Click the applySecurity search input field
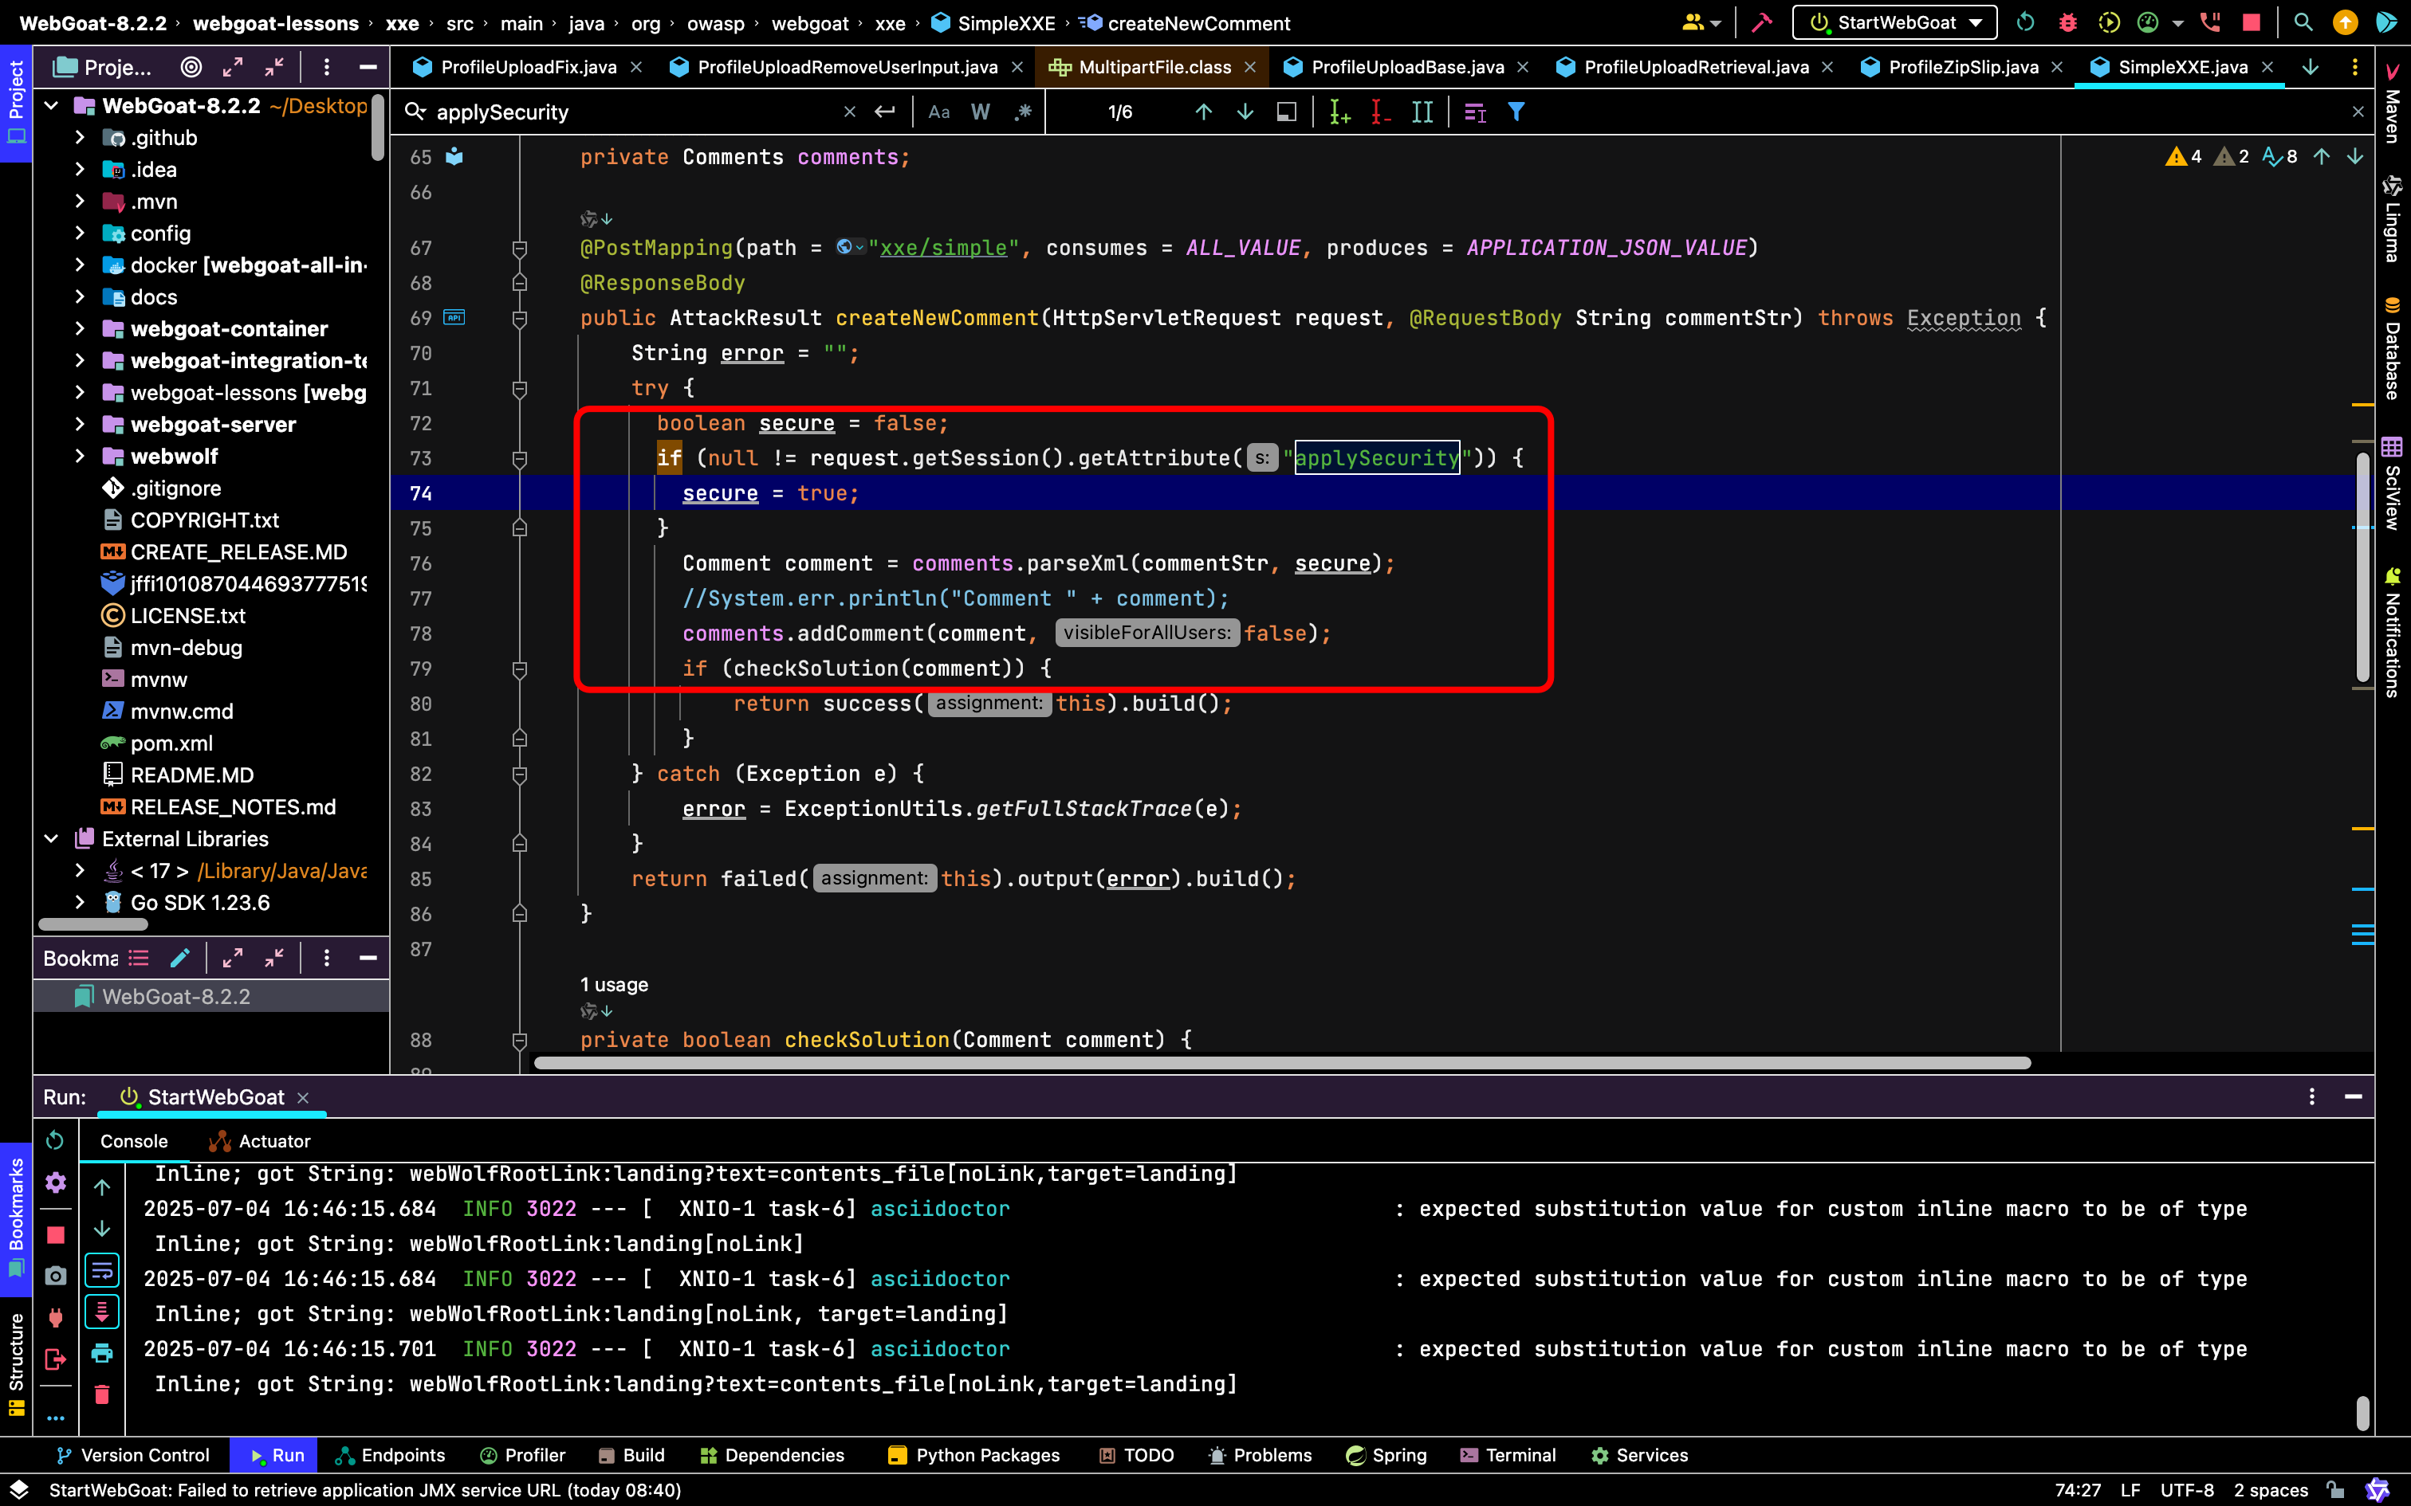The width and height of the screenshot is (2411, 1506). 636,112
